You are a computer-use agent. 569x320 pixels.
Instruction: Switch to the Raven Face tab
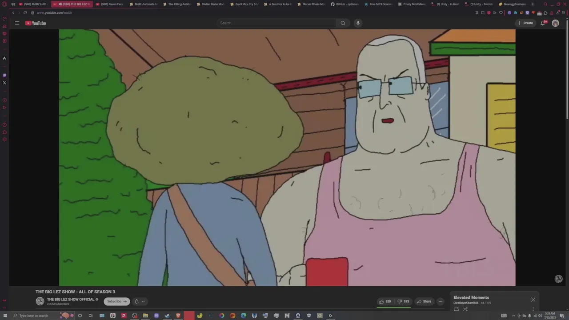pyautogui.click(x=109, y=4)
